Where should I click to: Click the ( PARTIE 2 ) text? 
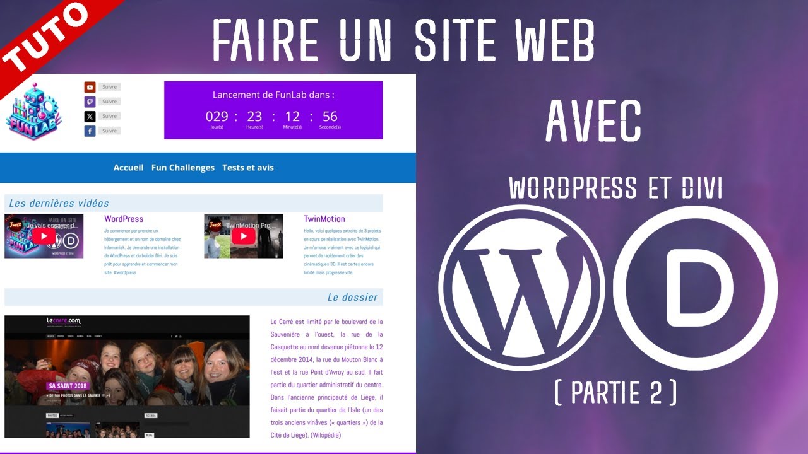point(615,392)
